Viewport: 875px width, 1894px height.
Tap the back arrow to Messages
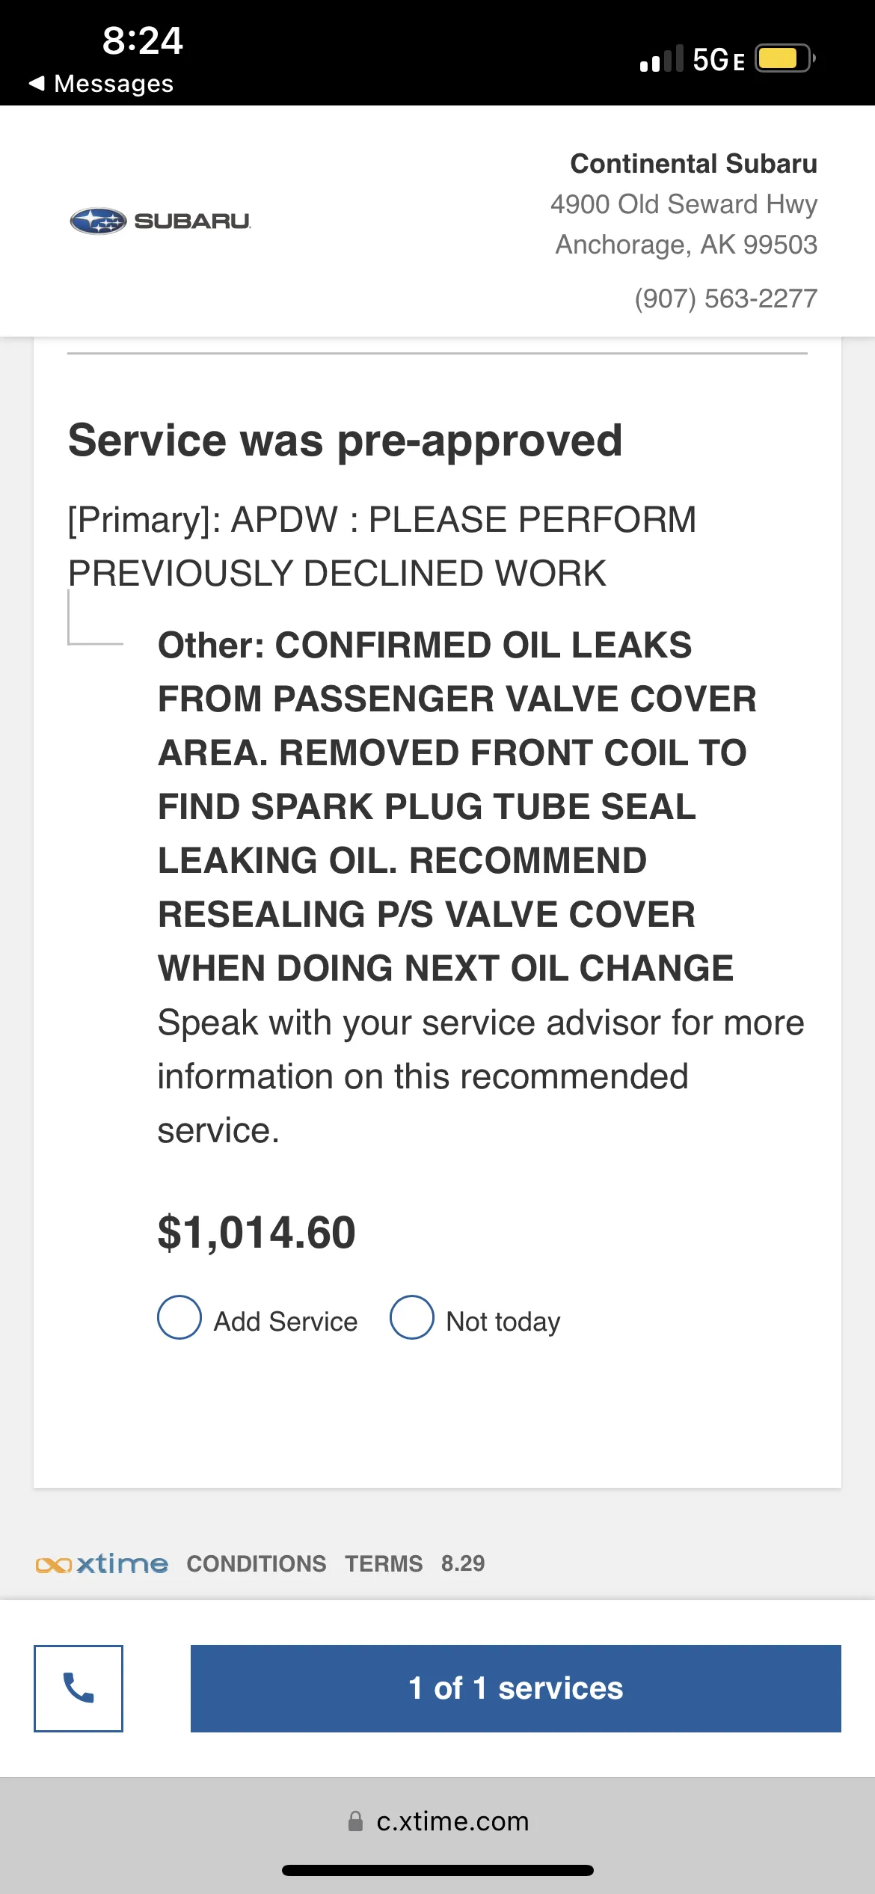37,83
